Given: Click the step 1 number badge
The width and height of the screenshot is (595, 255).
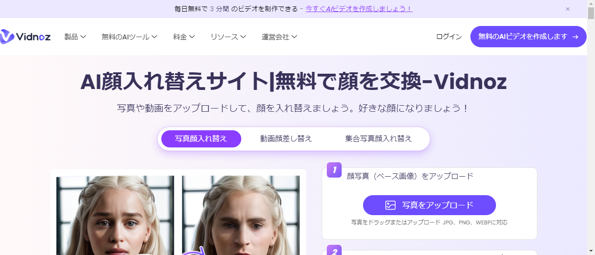Looking at the screenshot, I should pyautogui.click(x=334, y=170).
